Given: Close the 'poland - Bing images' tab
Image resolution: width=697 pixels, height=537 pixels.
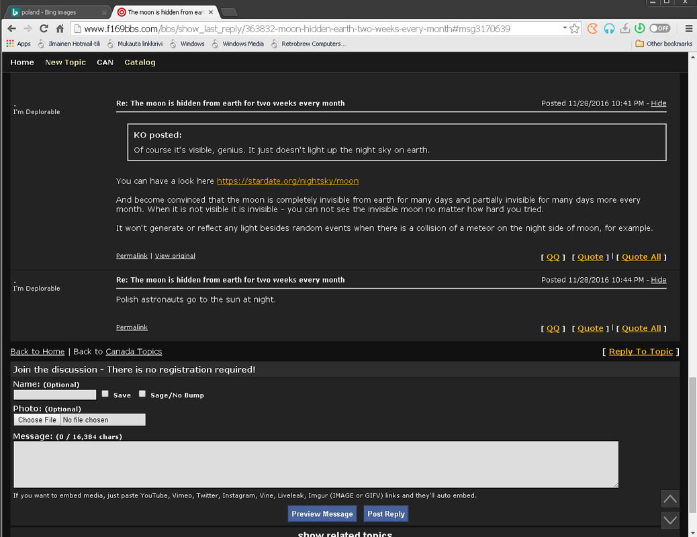Looking at the screenshot, I should (x=105, y=13).
